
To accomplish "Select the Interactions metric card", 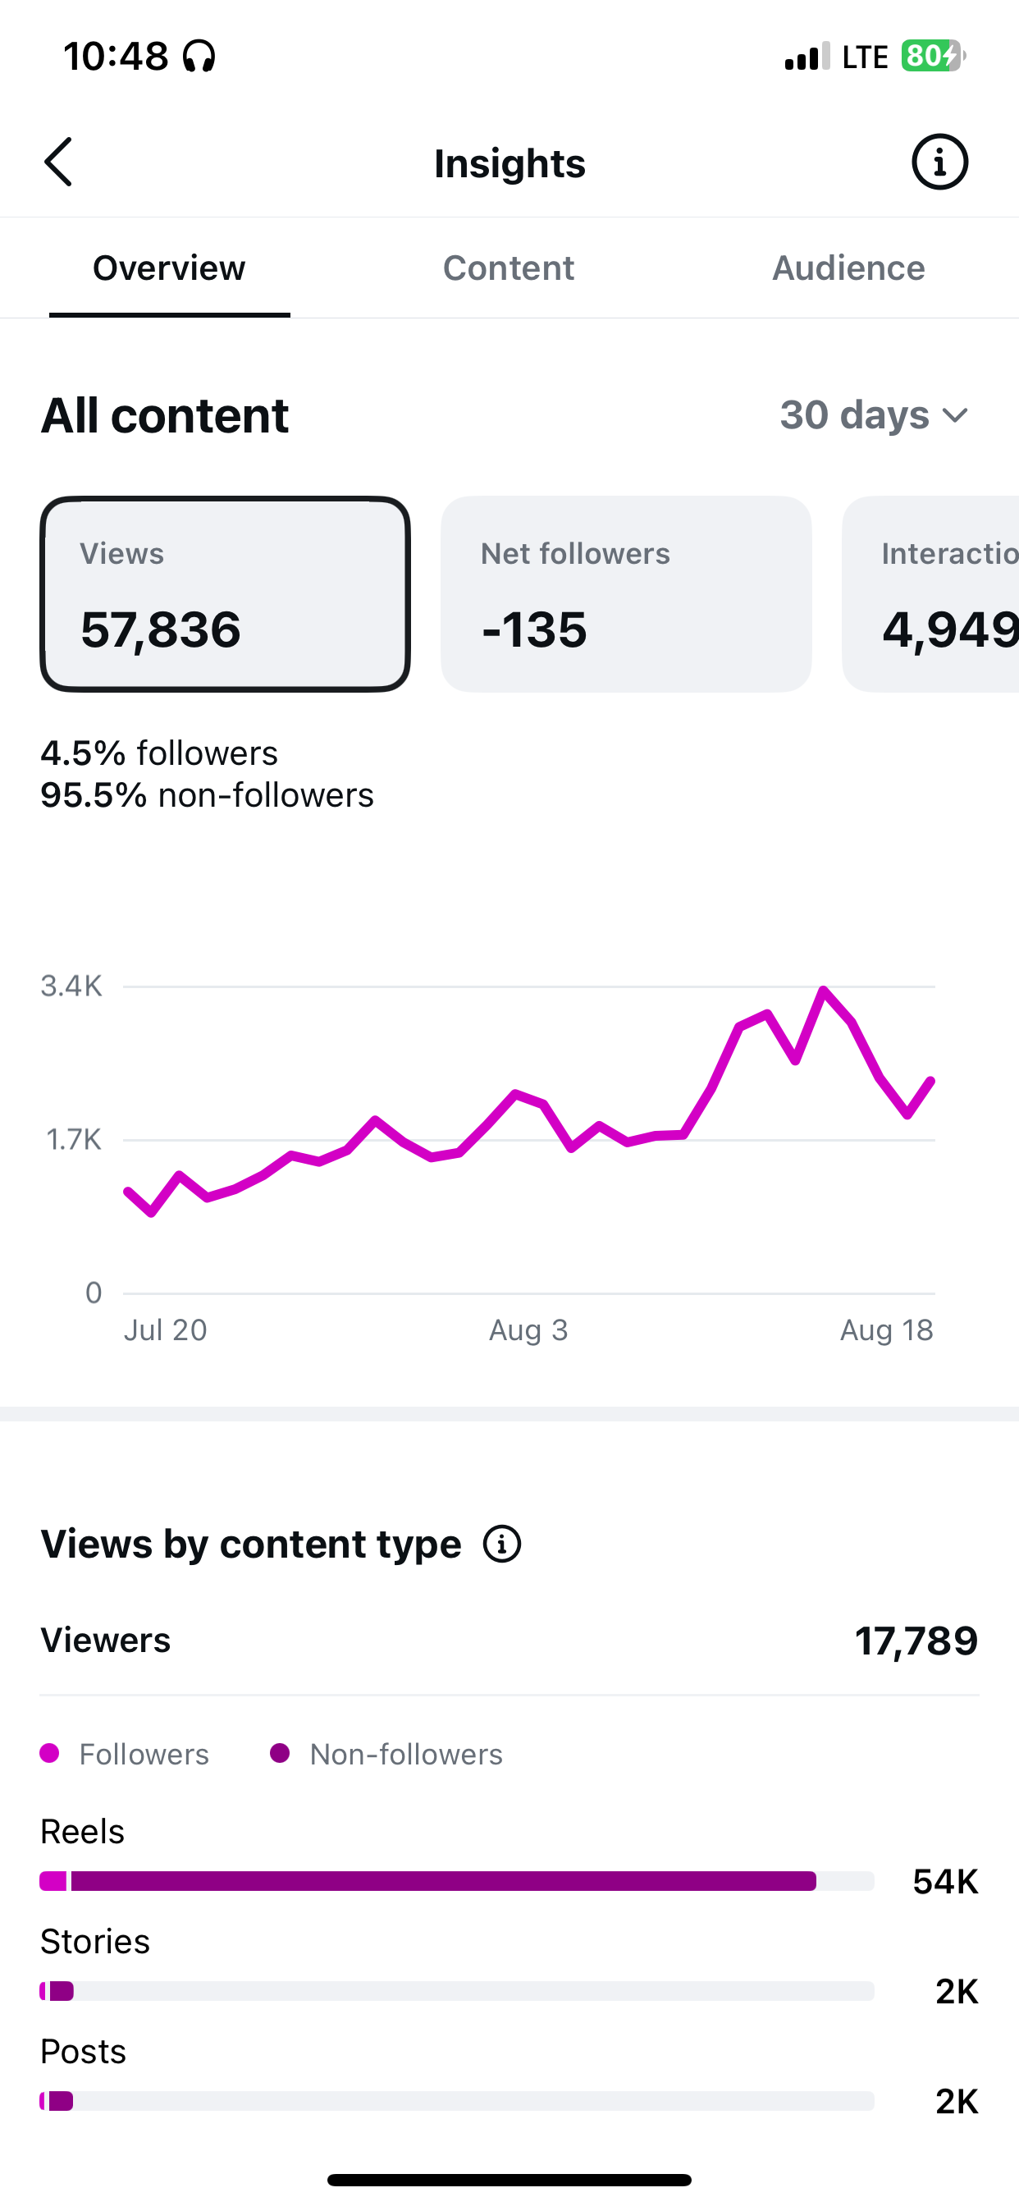I will [x=930, y=594].
